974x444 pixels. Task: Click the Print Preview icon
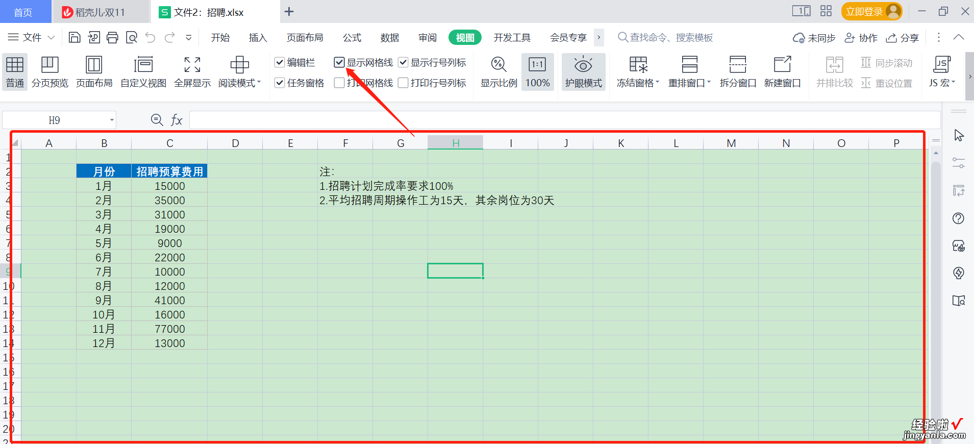(x=132, y=37)
